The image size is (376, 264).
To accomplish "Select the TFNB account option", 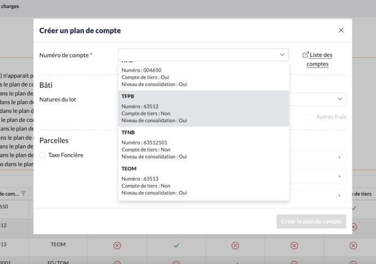I will 203,145.
